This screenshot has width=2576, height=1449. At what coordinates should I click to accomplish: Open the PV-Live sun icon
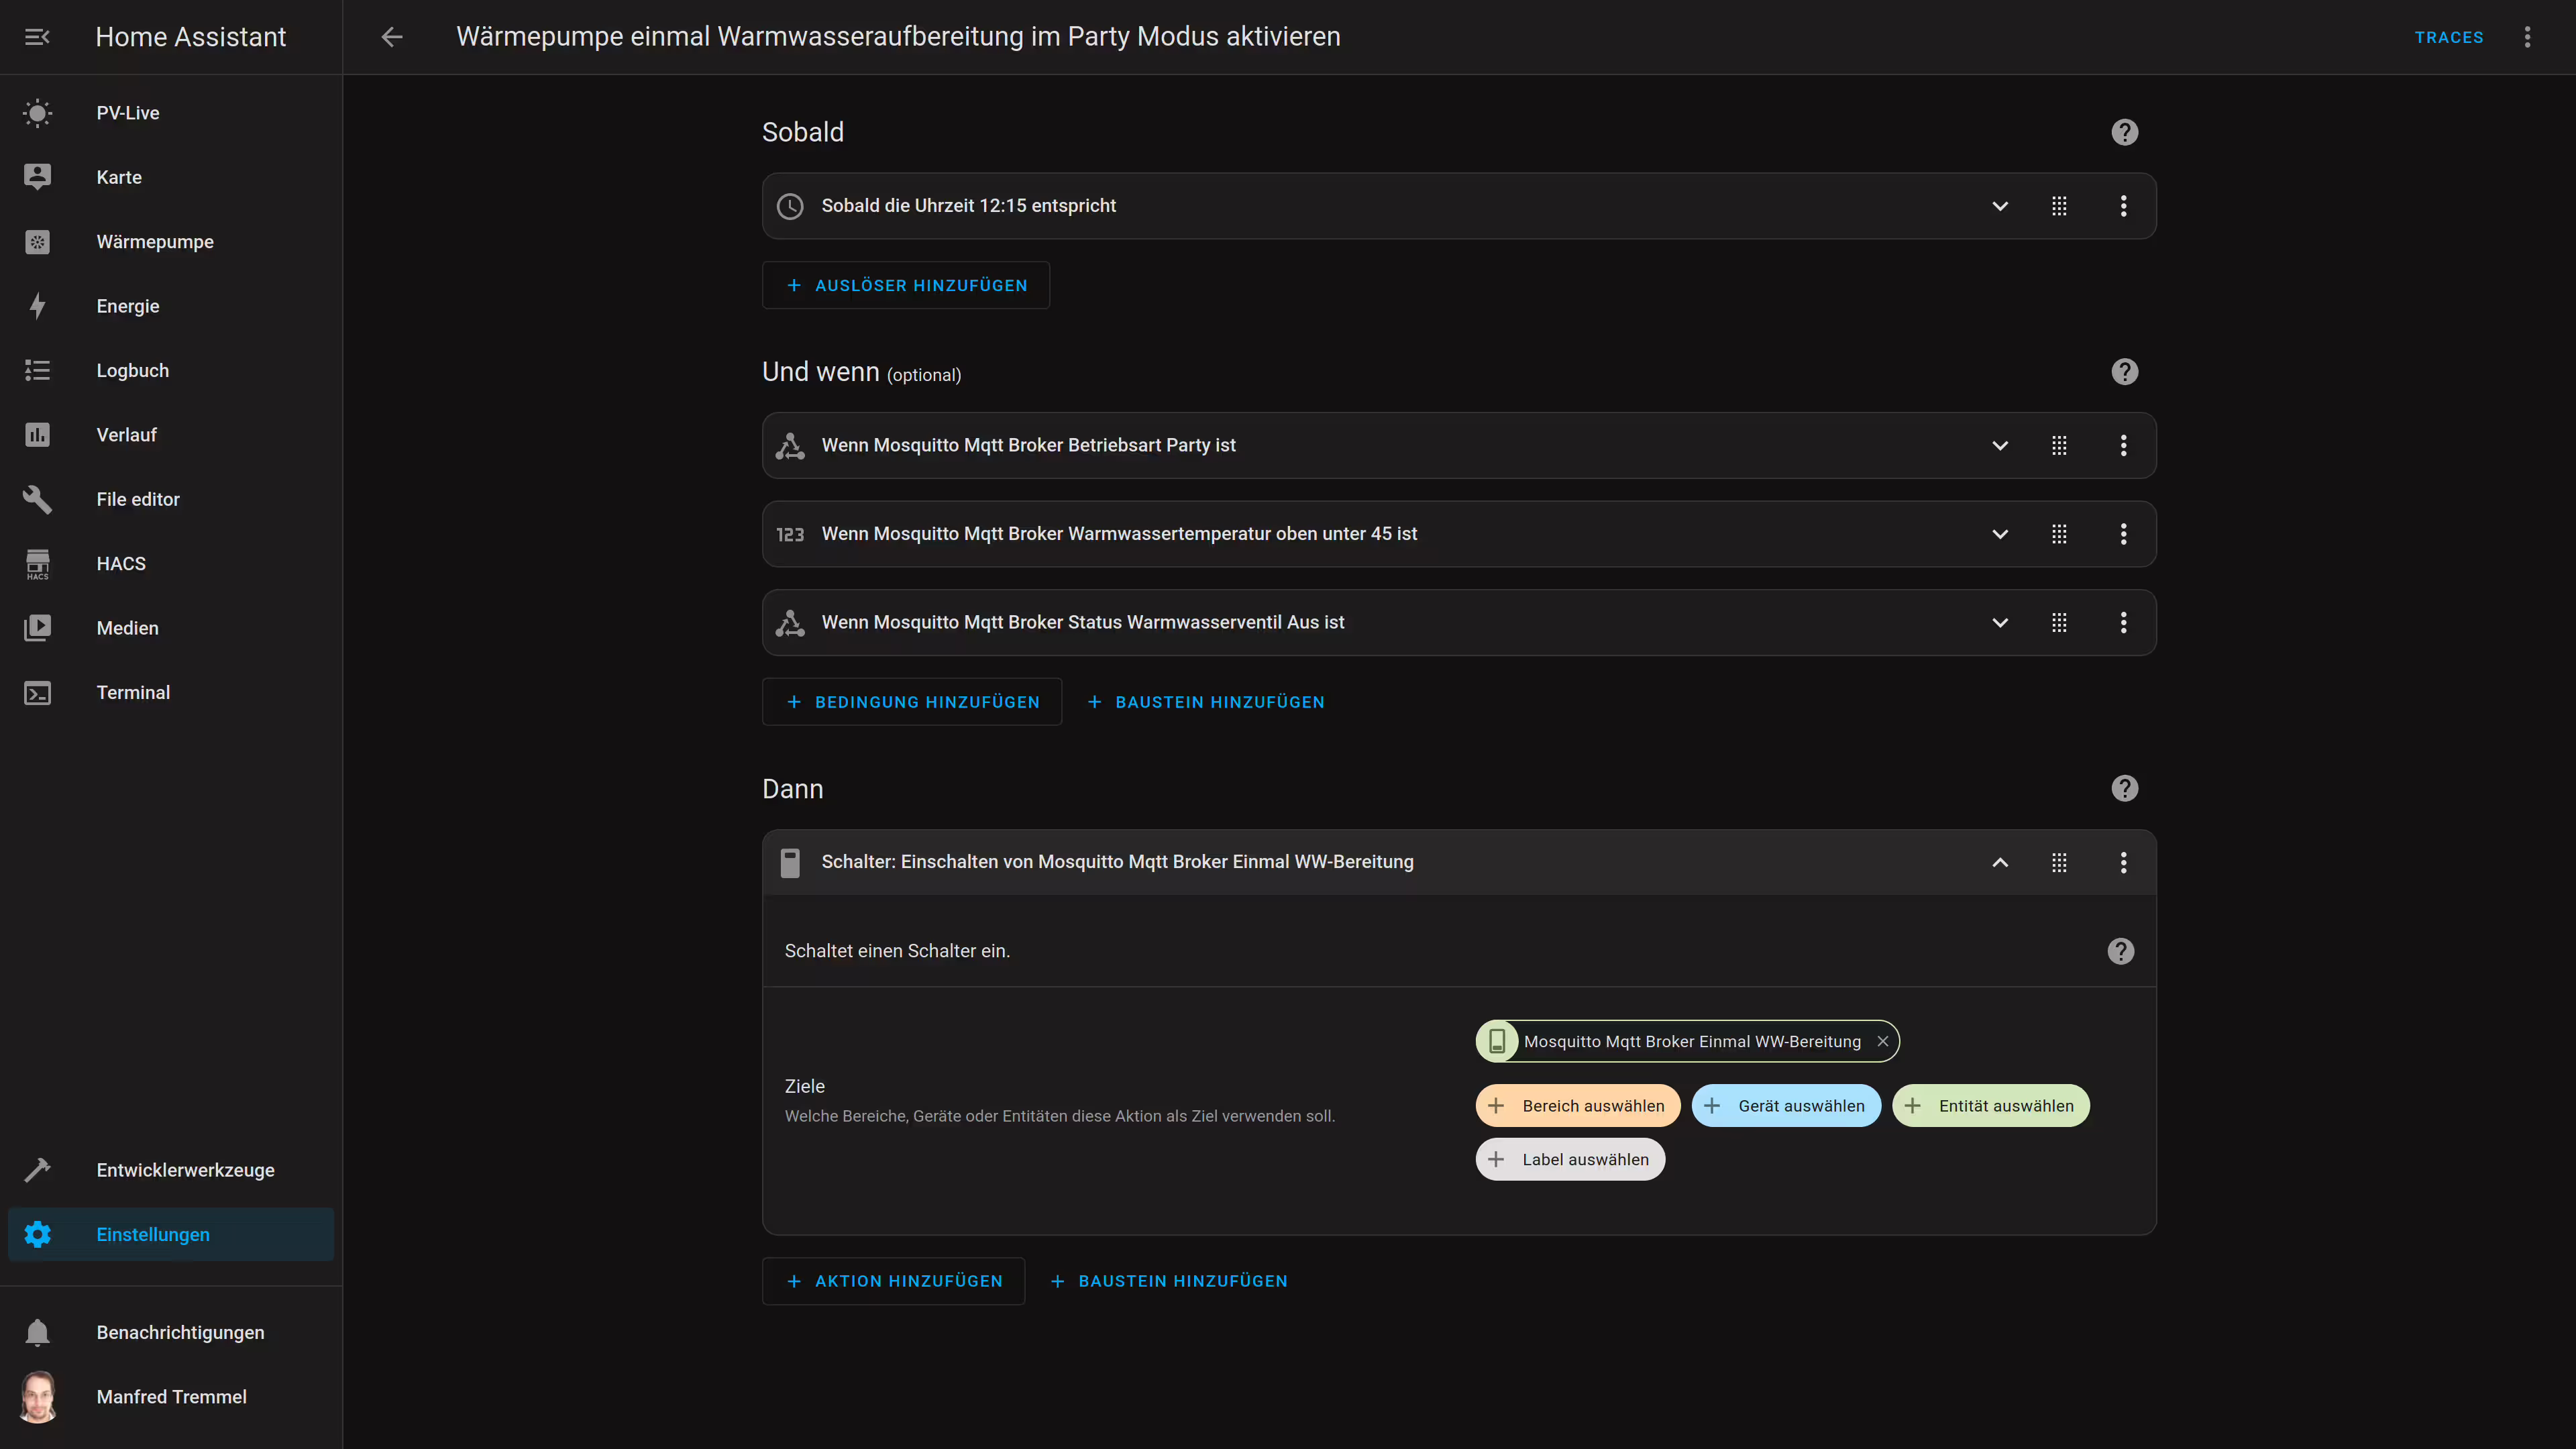click(x=37, y=113)
